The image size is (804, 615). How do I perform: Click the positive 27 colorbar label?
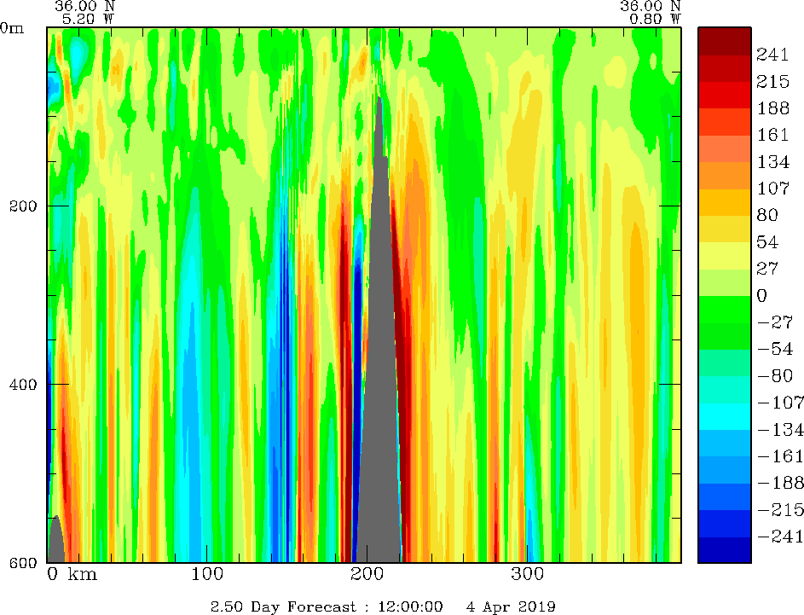point(767,268)
